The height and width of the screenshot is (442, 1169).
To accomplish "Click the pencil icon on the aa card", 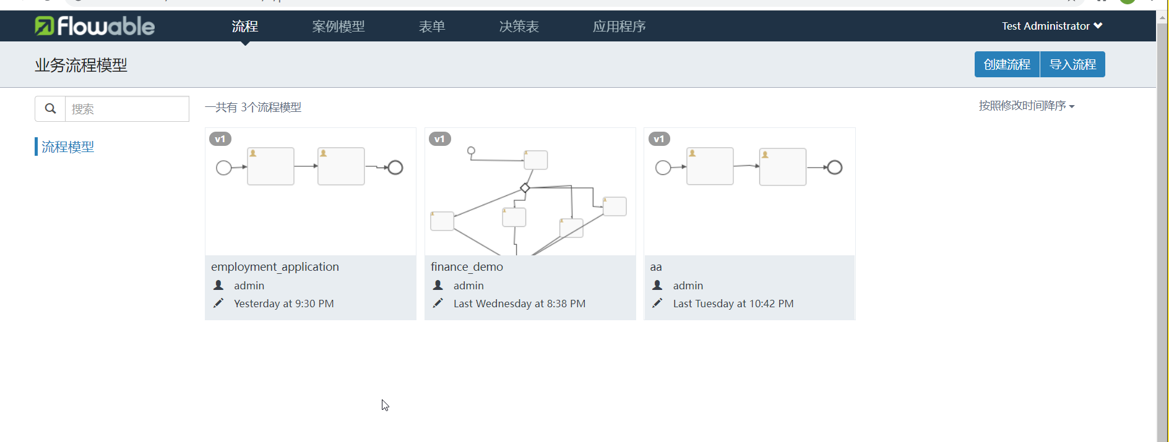I will click(657, 303).
